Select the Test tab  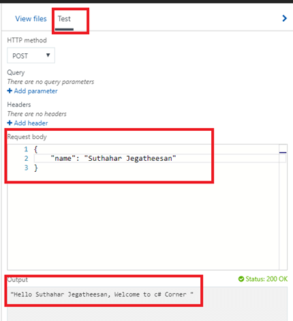64,18
